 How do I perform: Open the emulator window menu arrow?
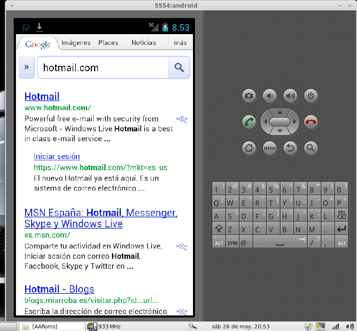(12, 6)
